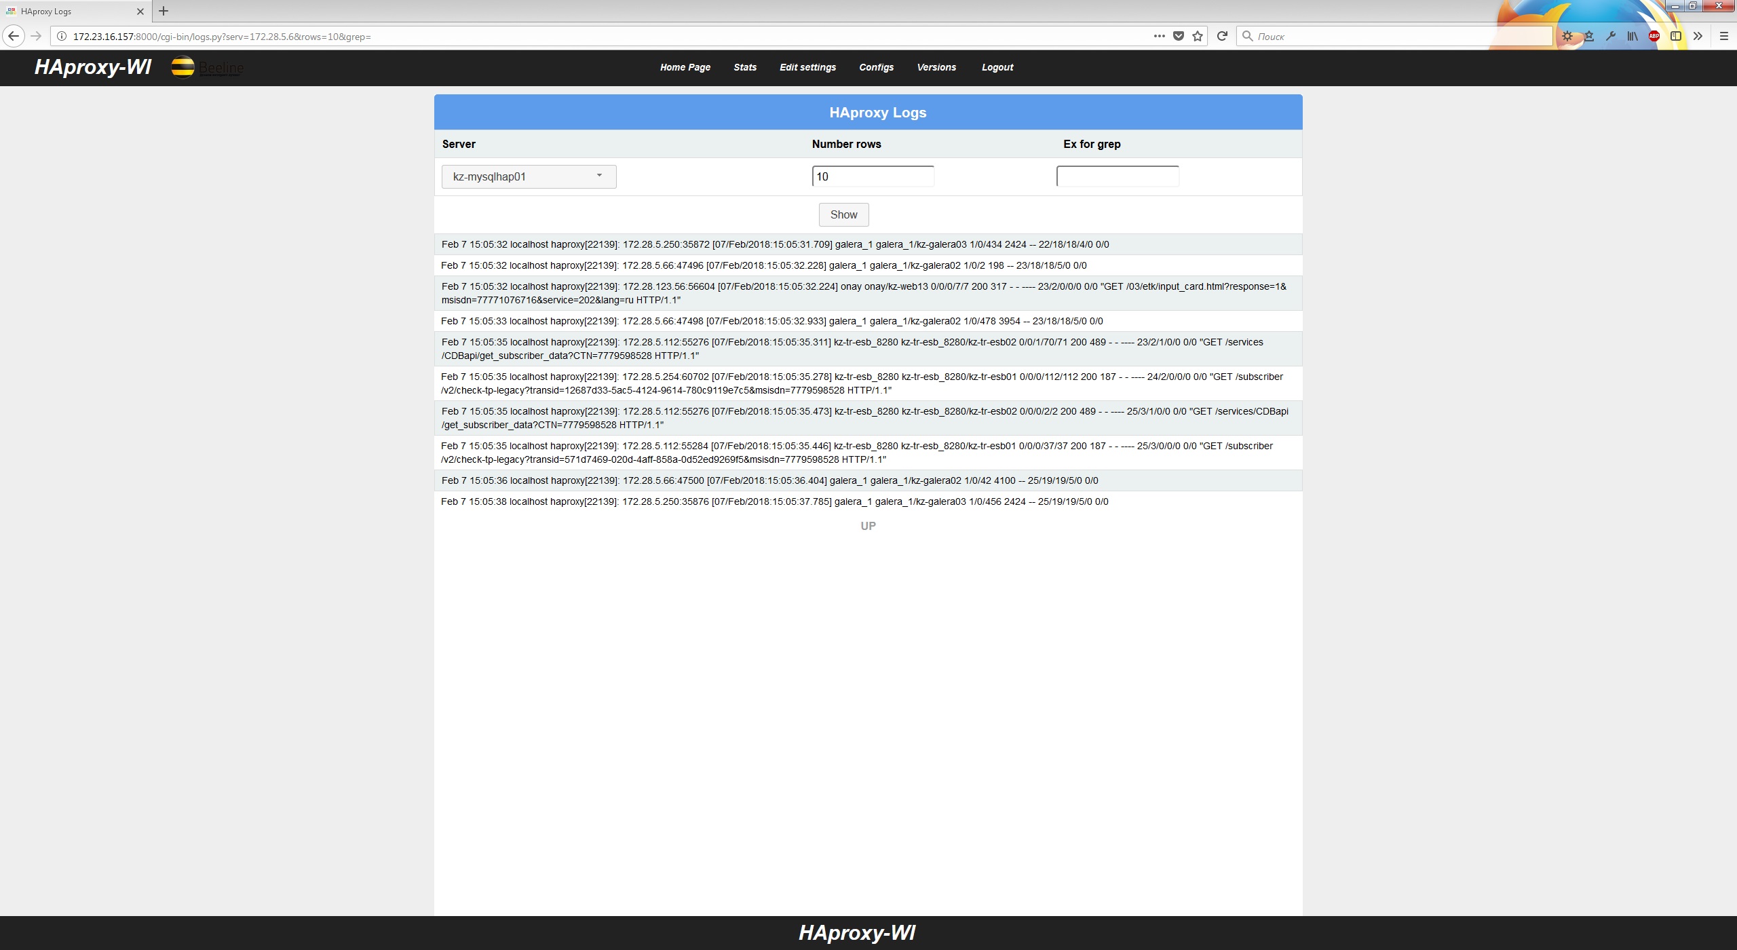The height and width of the screenshot is (950, 1737).
Task: Select log line for onay/kz-web13 request
Action: pos(868,293)
